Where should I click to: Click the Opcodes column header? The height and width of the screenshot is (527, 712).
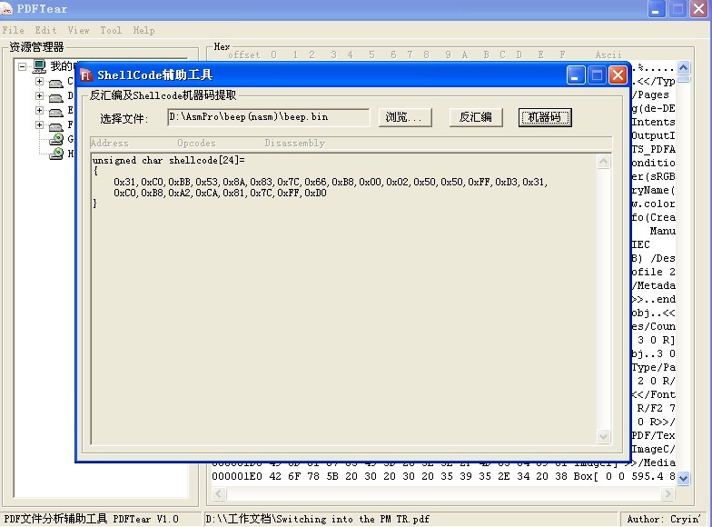pos(196,144)
